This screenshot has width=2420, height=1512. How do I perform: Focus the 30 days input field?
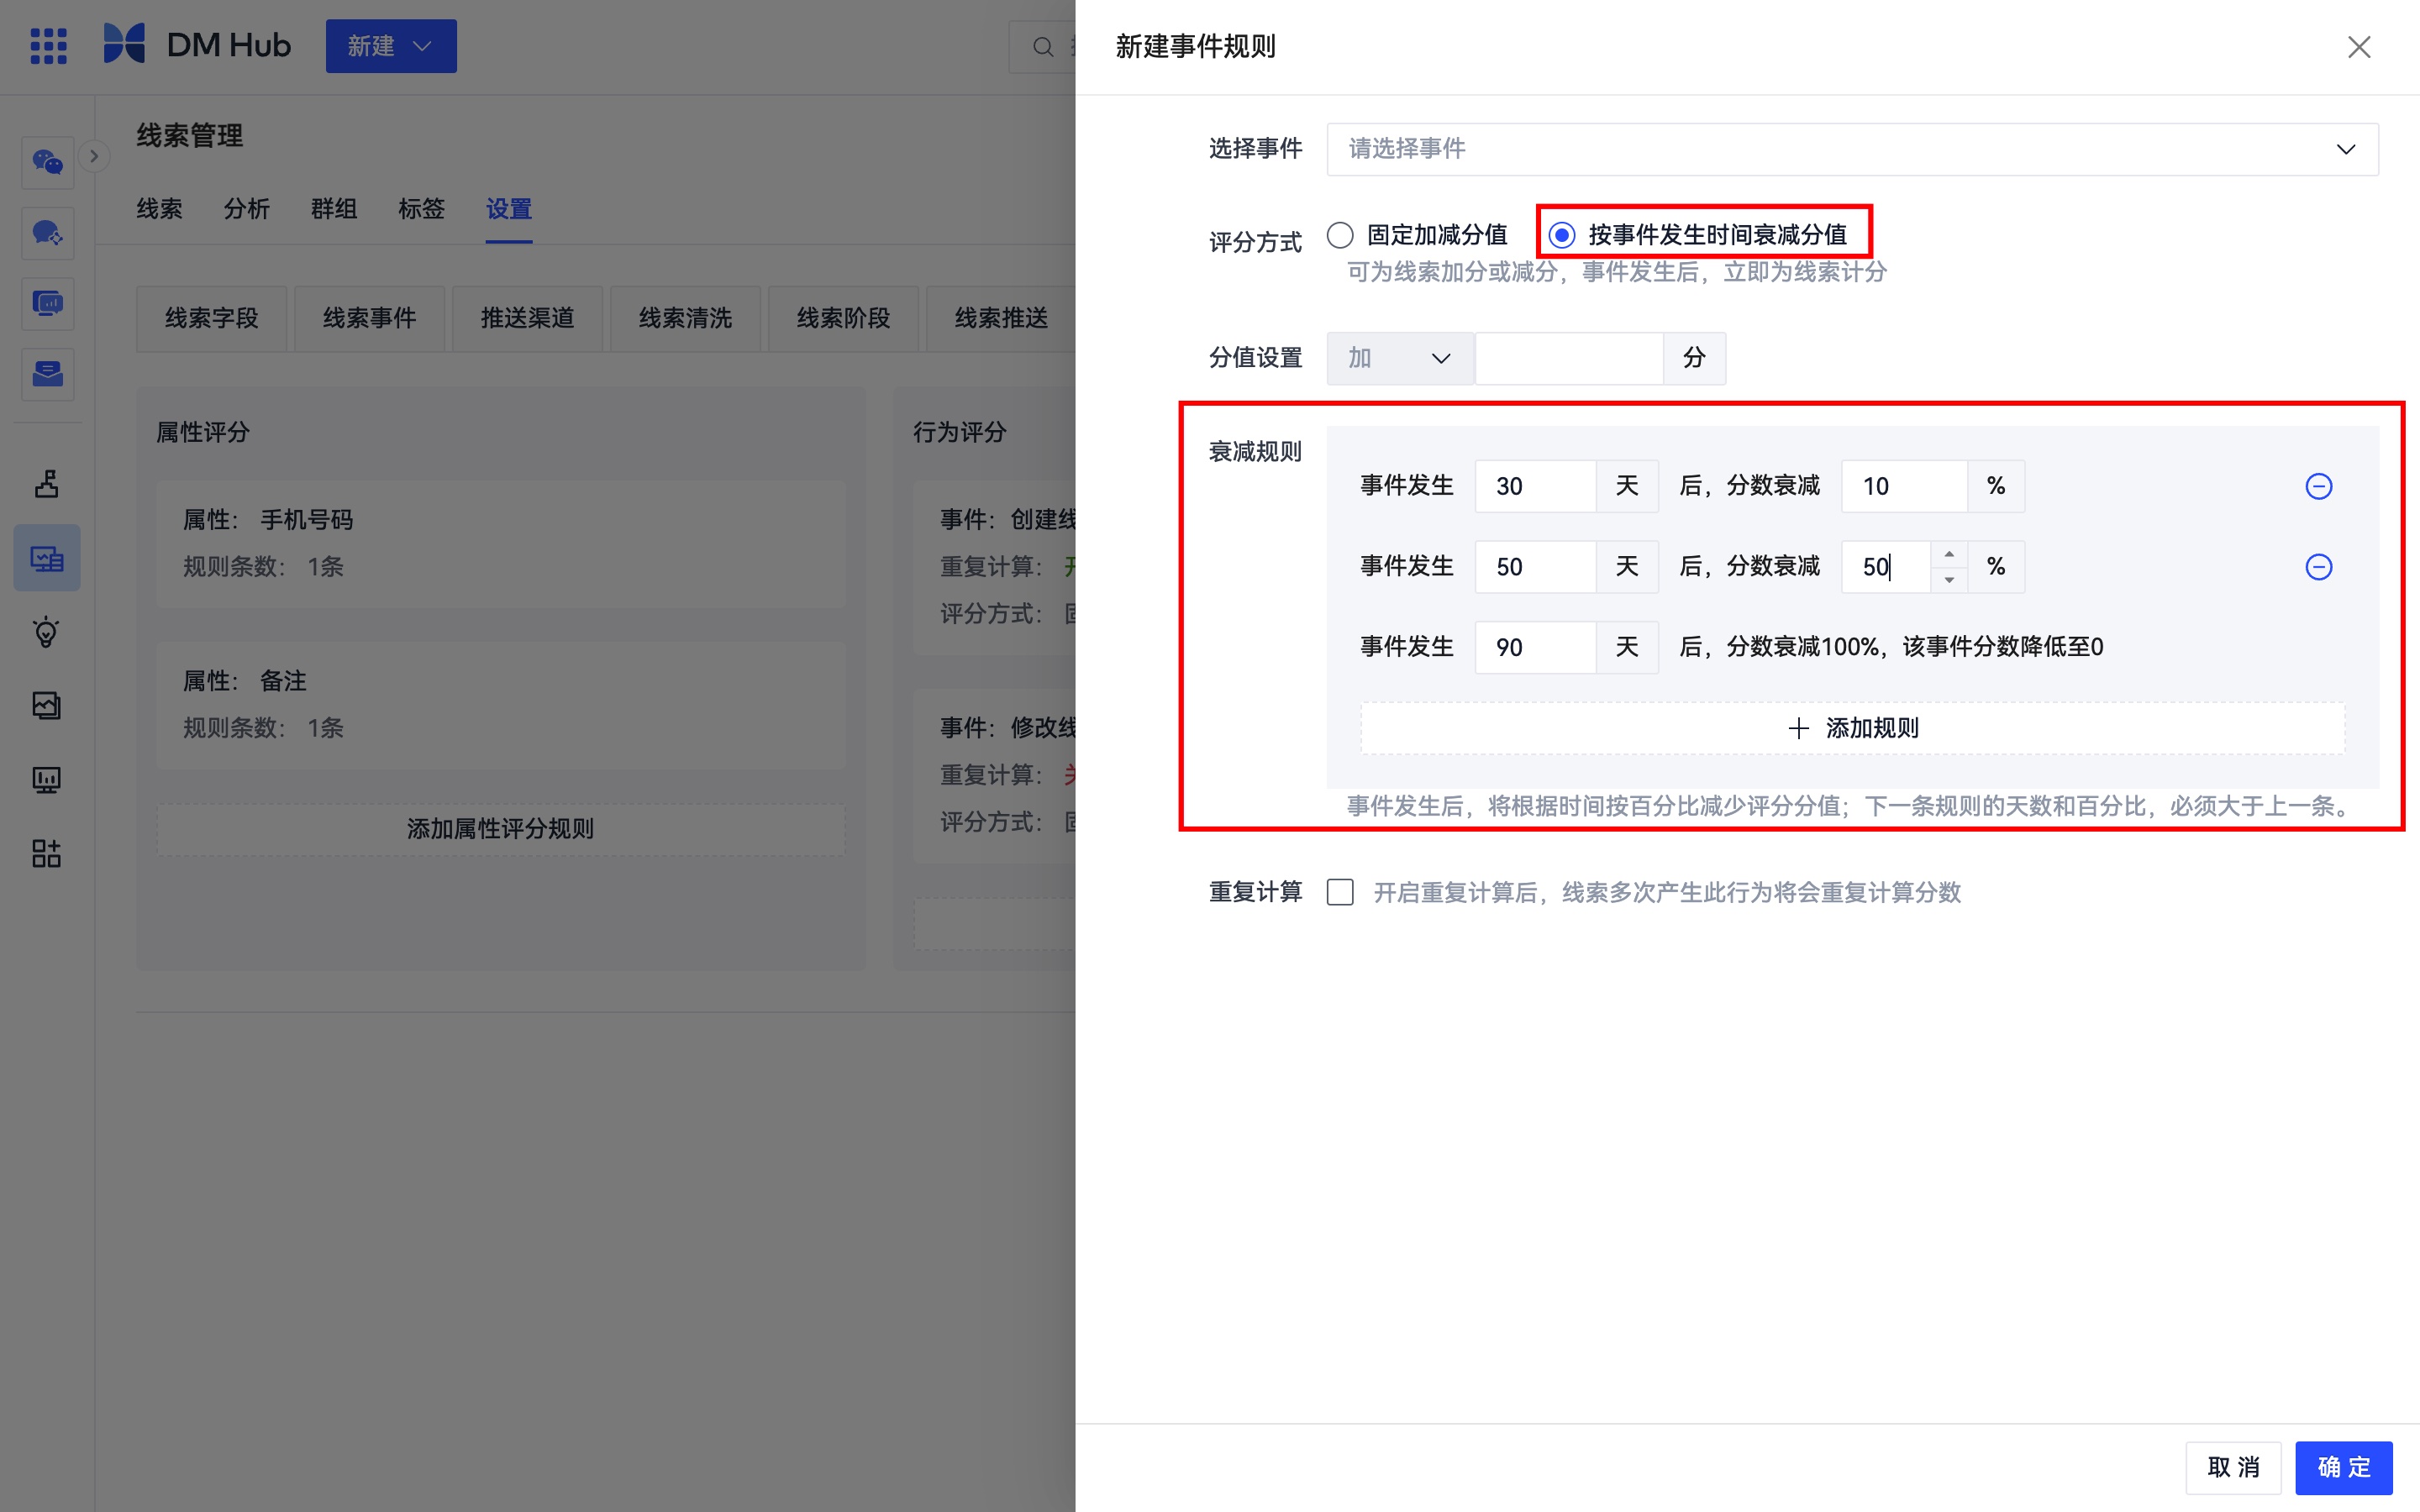1535,487
